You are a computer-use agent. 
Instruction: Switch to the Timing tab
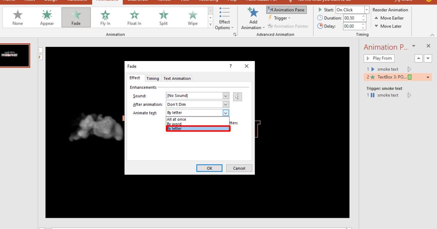click(x=153, y=79)
